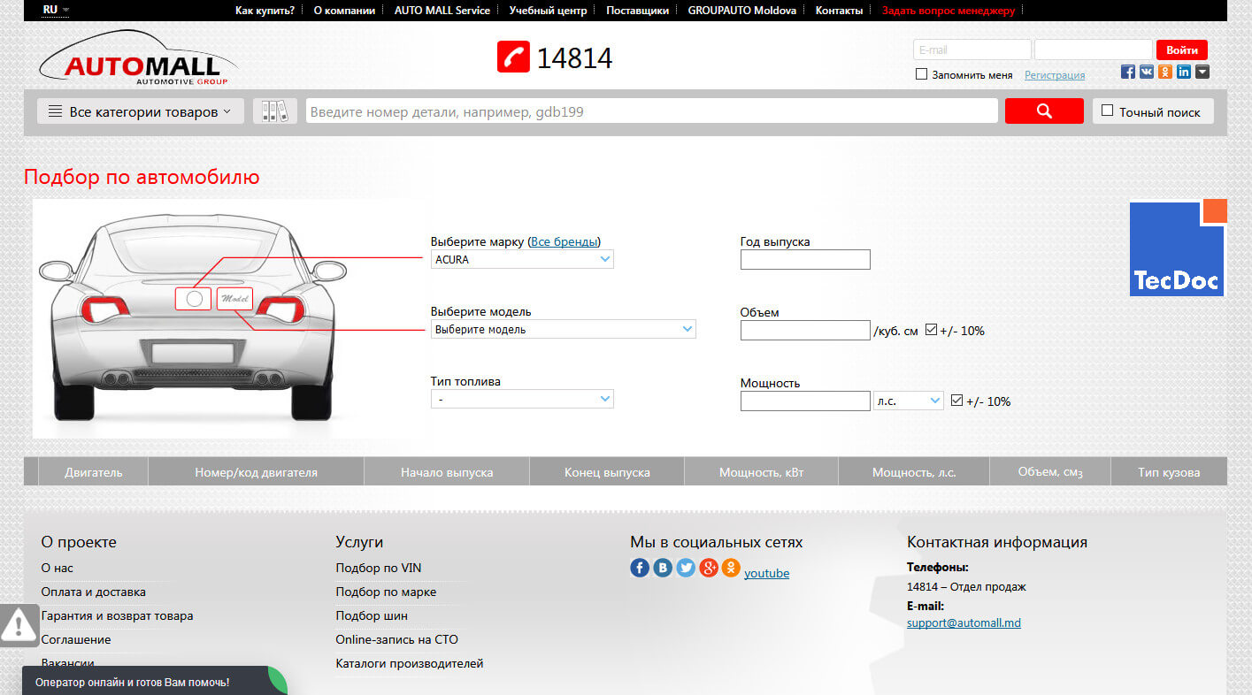Viewport: 1252px width, 695px height.
Task: Log in with Facebook icon in header
Action: pos(1128,73)
